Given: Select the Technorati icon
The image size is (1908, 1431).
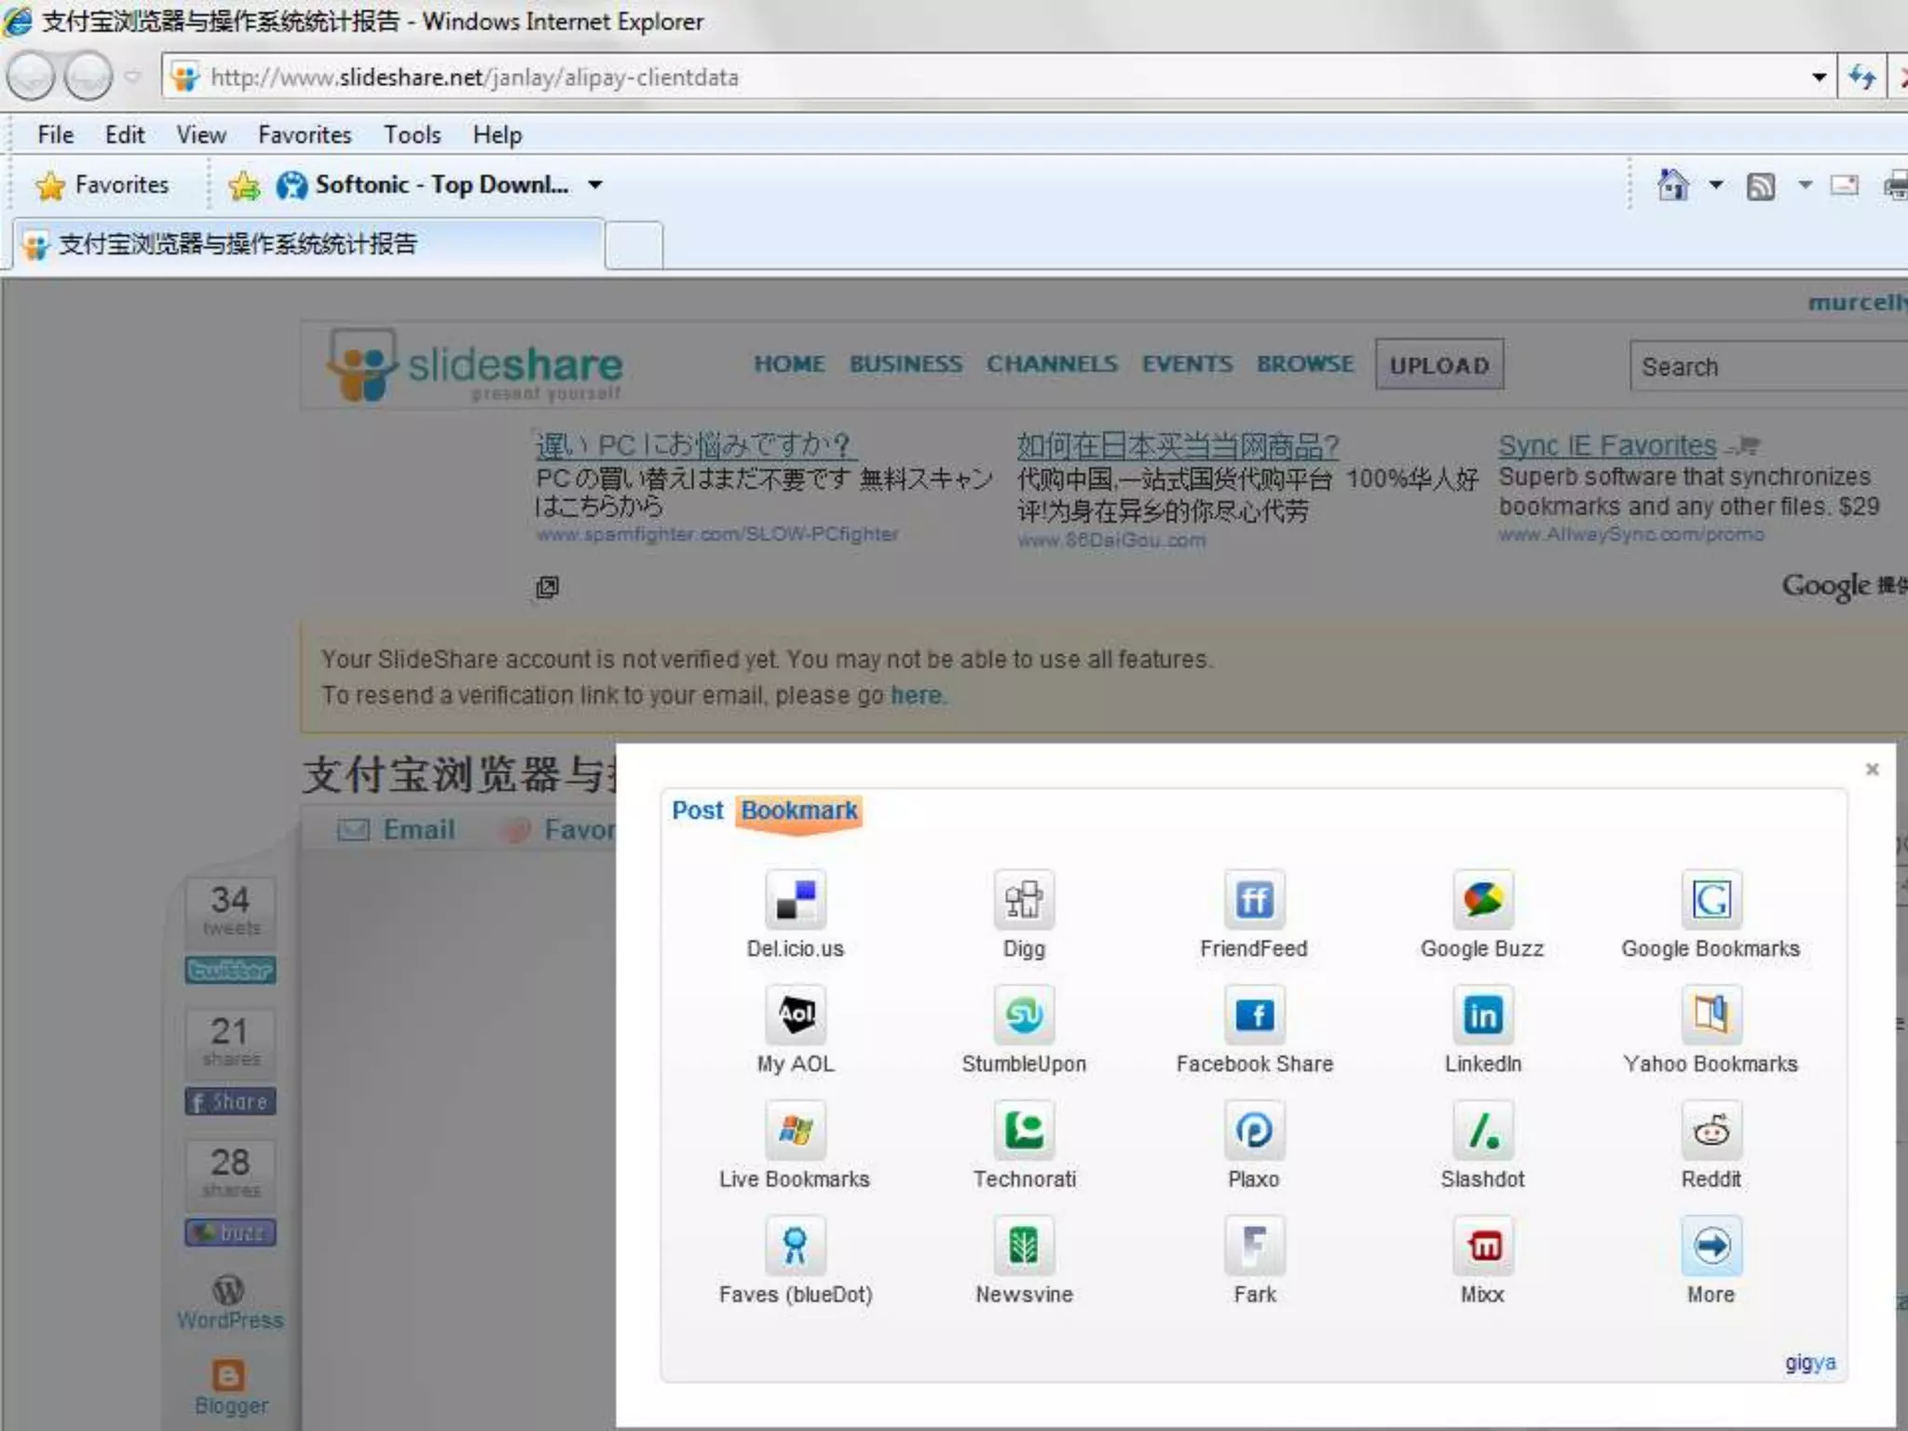Looking at the screenshot, I should (1024, 1130).
